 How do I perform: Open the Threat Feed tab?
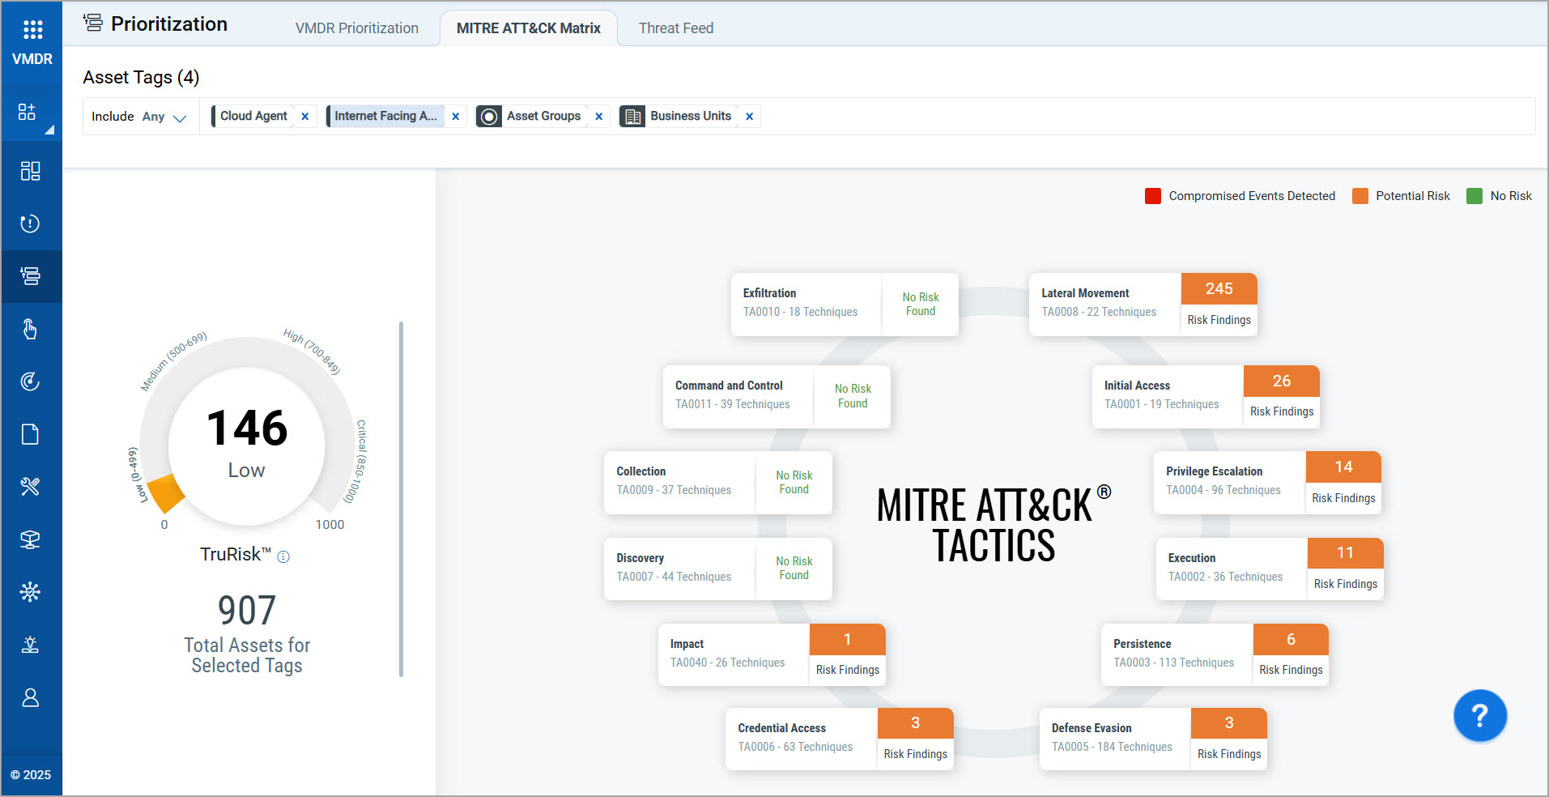[x=675, y=28]
